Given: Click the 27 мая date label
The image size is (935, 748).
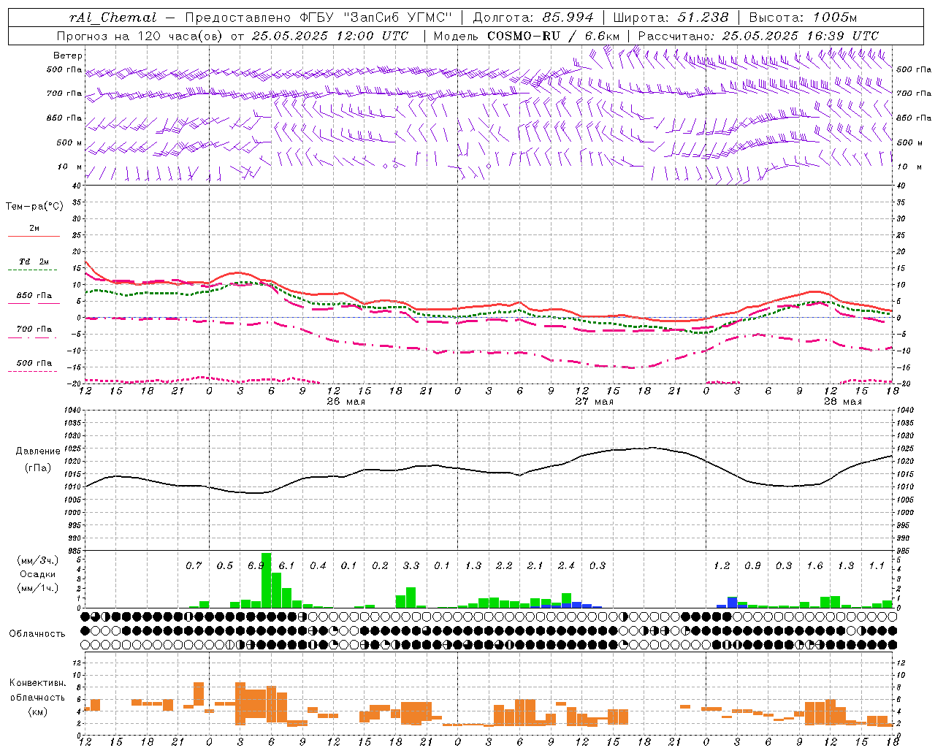Looking at the screenshot, I should 594,402.
